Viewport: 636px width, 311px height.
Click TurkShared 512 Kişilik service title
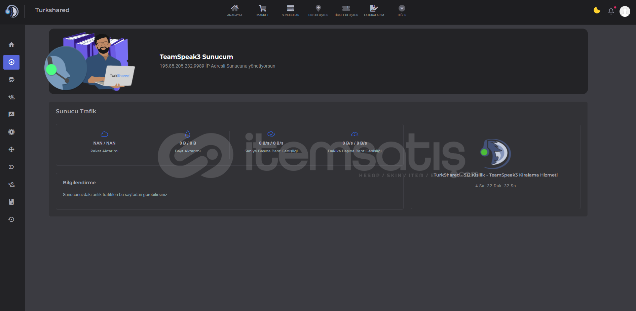coord(495,175)
